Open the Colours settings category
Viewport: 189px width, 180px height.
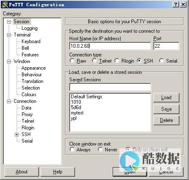point(29,95)
